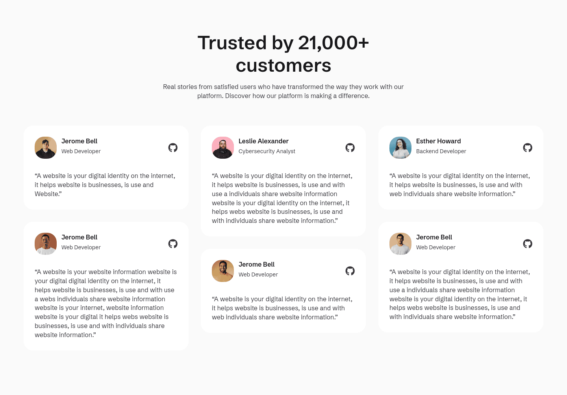Select the Backend Developer role label
Image resolution: width=567 pixels, height=395 pixels.
(x=441, y=151)
